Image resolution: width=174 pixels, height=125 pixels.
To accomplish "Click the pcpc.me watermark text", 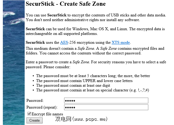I will [81, 119].
